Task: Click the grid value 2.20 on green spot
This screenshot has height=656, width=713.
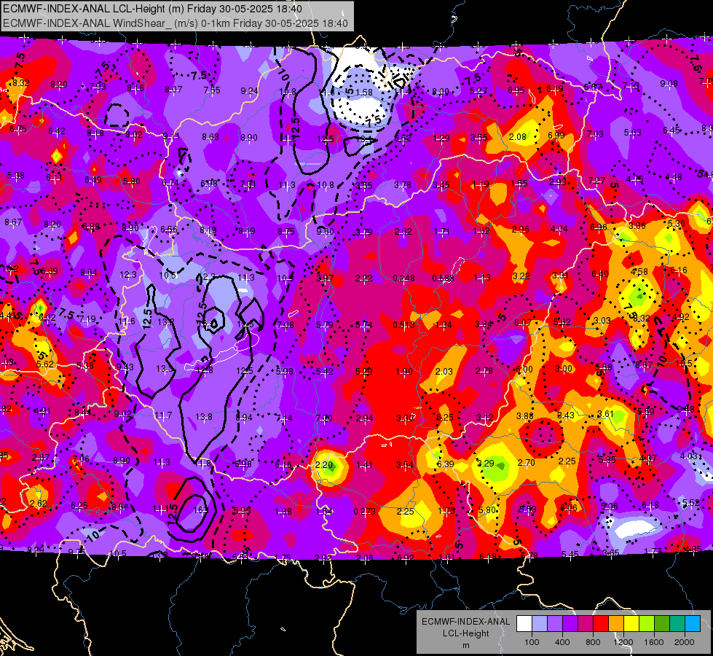Action: click(324, 465)
